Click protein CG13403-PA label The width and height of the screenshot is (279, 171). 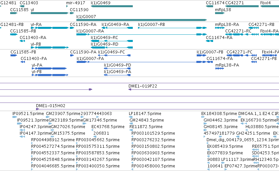(x=34, y=59)
